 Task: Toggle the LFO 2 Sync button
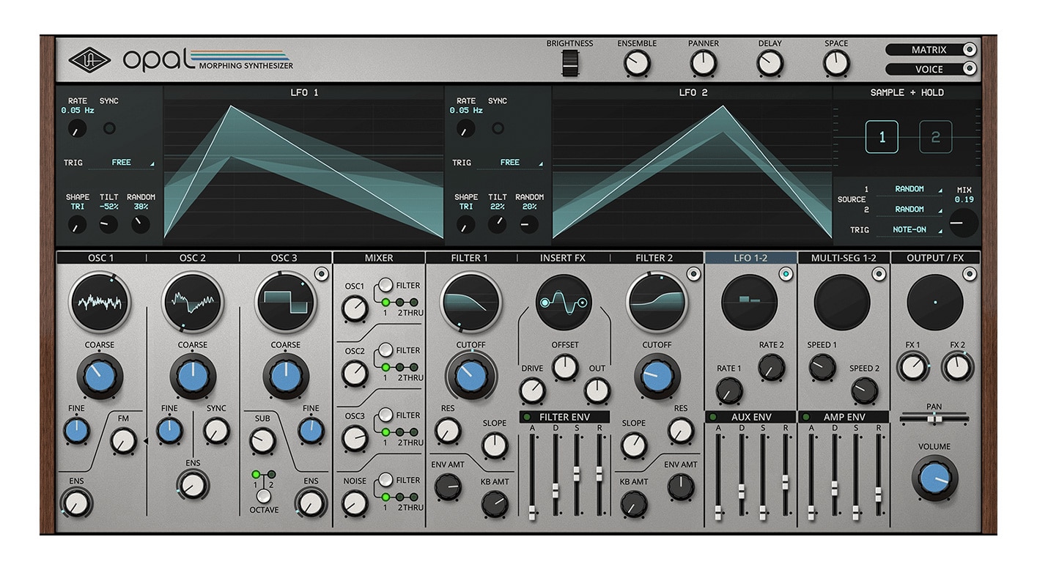(x=498, y=128)
